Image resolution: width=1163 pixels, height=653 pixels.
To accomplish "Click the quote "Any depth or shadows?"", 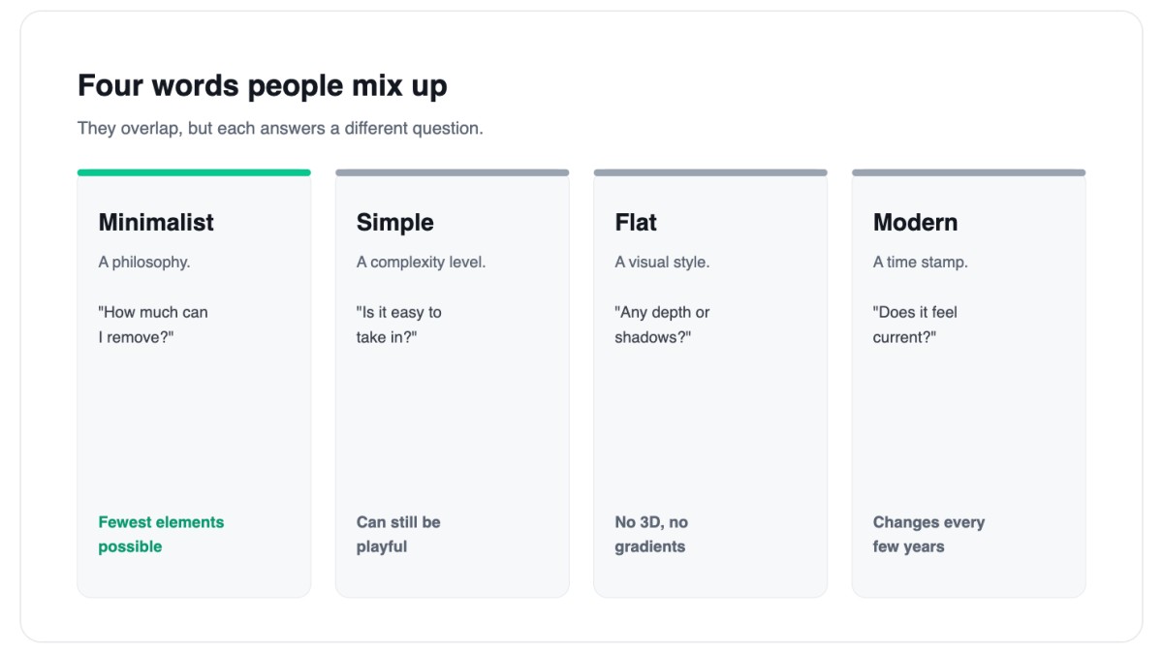I will [x=662, y=325].
